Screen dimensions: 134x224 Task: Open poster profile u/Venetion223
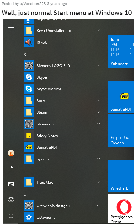pyautogui.click(x=33, y=4)
